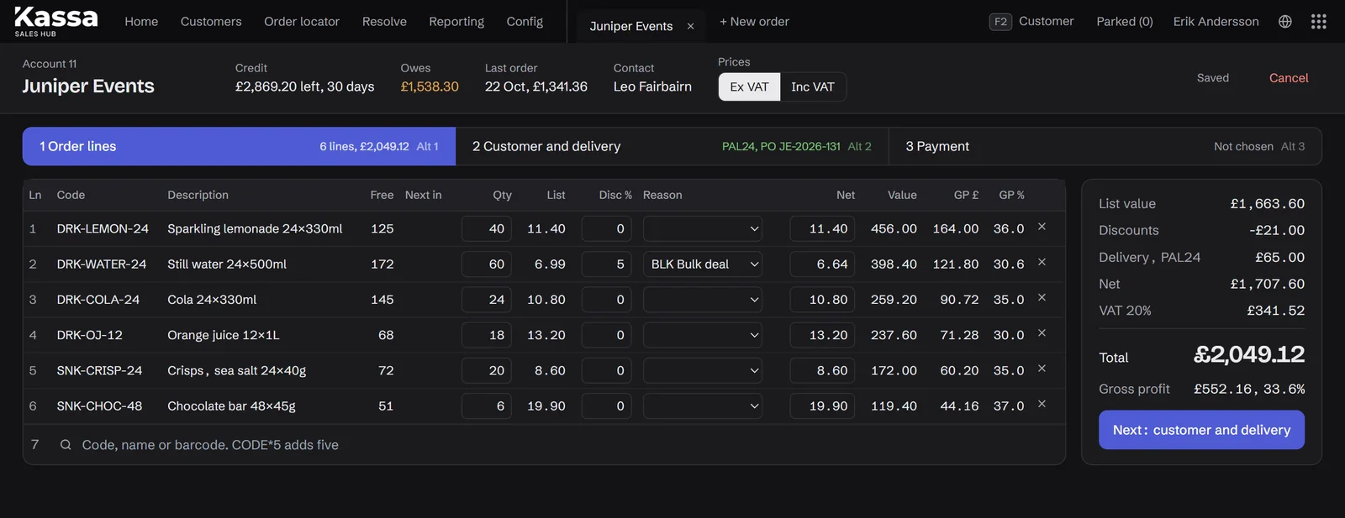The image size is (1345, 518).
Task: Go to Resolve section
Action: pyautogui.click(x=384, y=22)
